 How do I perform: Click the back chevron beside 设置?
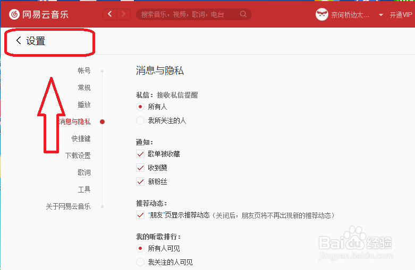pos(18,40)
